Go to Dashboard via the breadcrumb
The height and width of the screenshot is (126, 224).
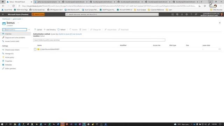[x=6, y=19]
